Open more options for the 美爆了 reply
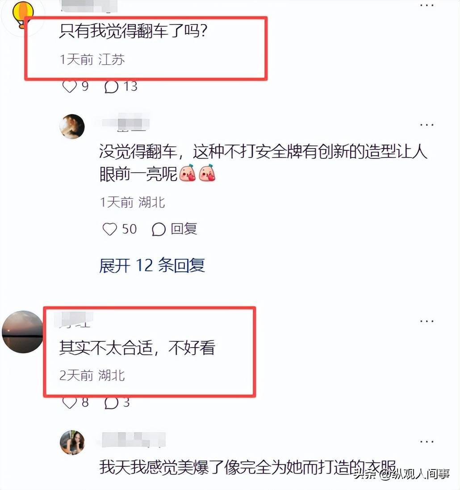The height and width of the screenshot is (490, 460). 427,441
